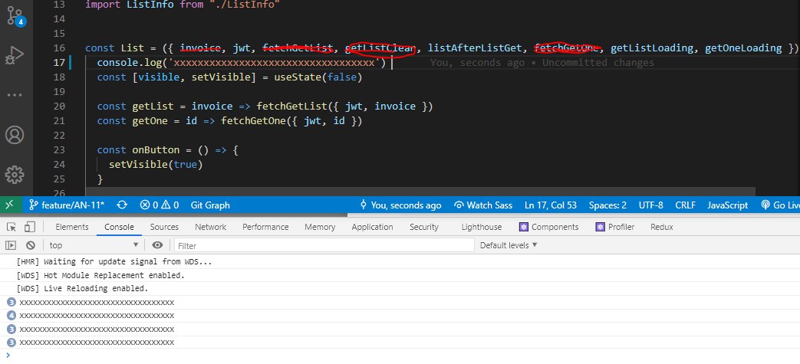Image resolution: width=800 pixels, height=364 pixels.
Task: Open Accounts menu in activity bar
Action: coord(15,135)
